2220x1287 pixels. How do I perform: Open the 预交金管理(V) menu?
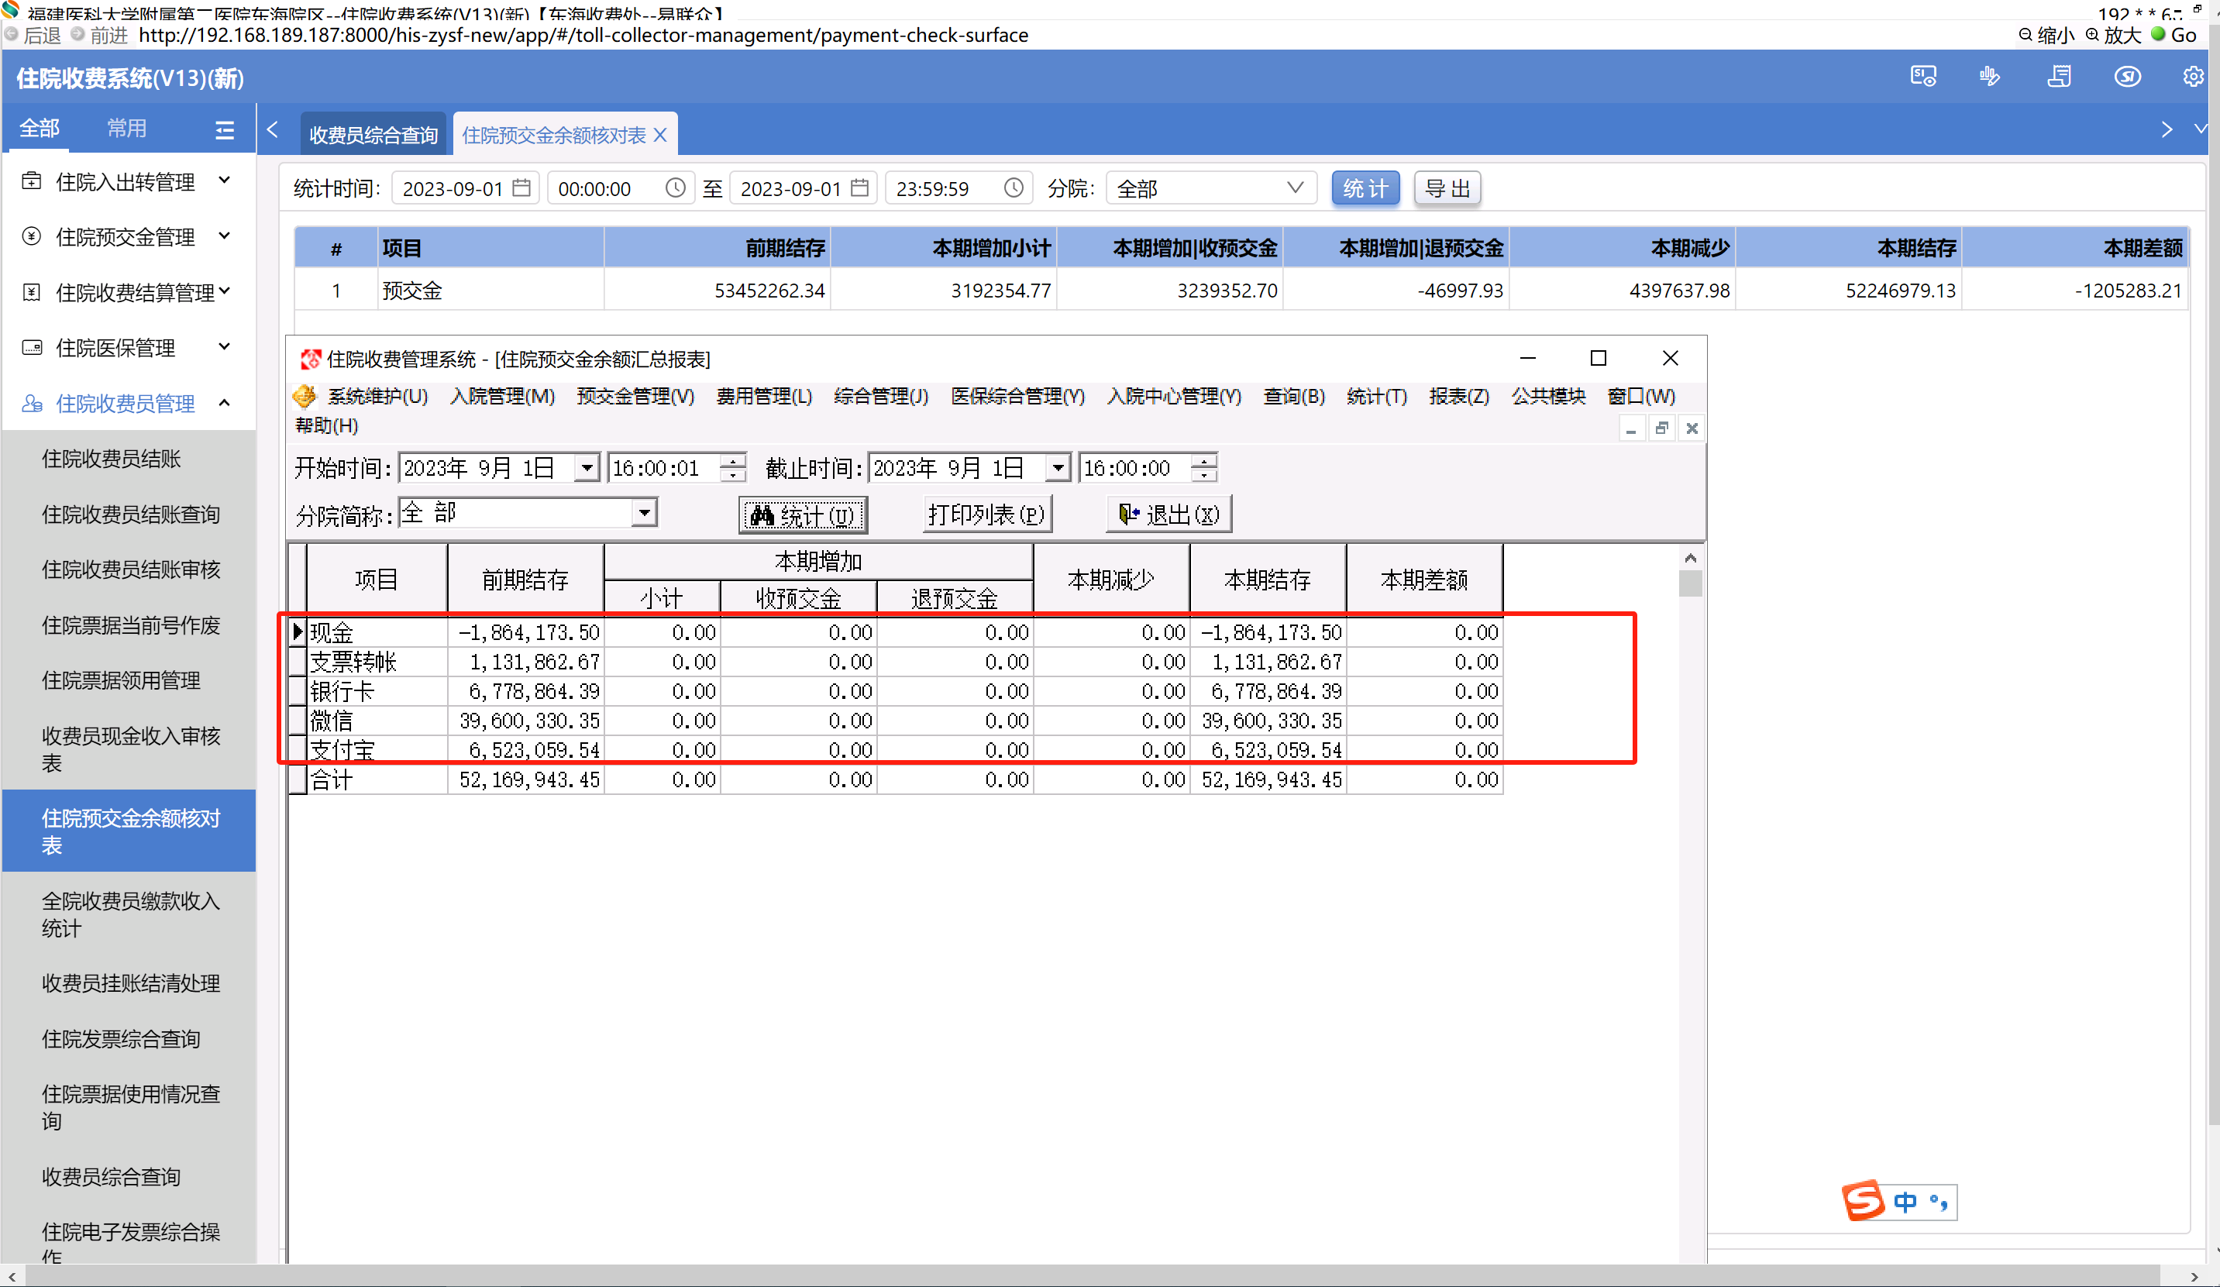coord(635,397)
